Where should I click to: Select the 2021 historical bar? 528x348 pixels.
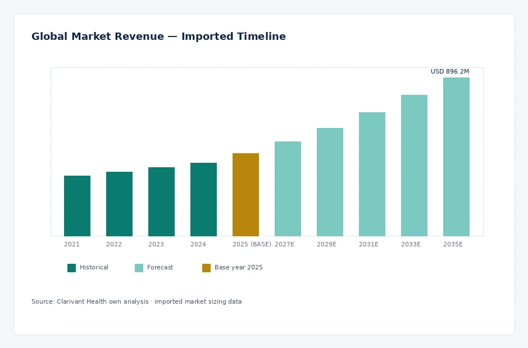coord(77,206)
